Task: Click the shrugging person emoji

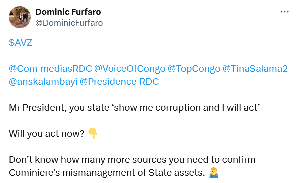Action: tap(214, 173)
